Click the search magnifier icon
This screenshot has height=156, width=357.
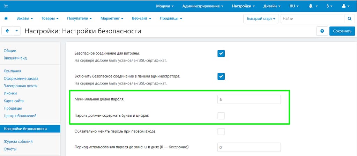pyautogui.click(x=349, y=18)
